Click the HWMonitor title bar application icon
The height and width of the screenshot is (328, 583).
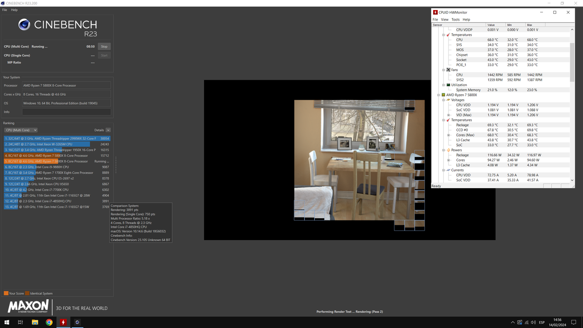pos(435,12)
